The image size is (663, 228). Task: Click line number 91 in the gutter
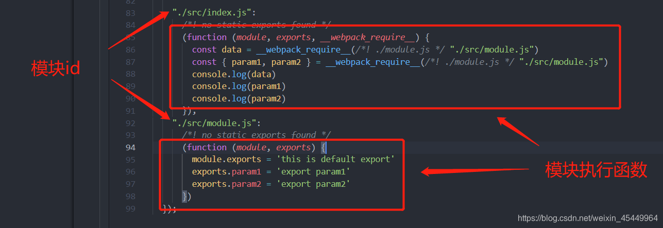coord(130,111)
